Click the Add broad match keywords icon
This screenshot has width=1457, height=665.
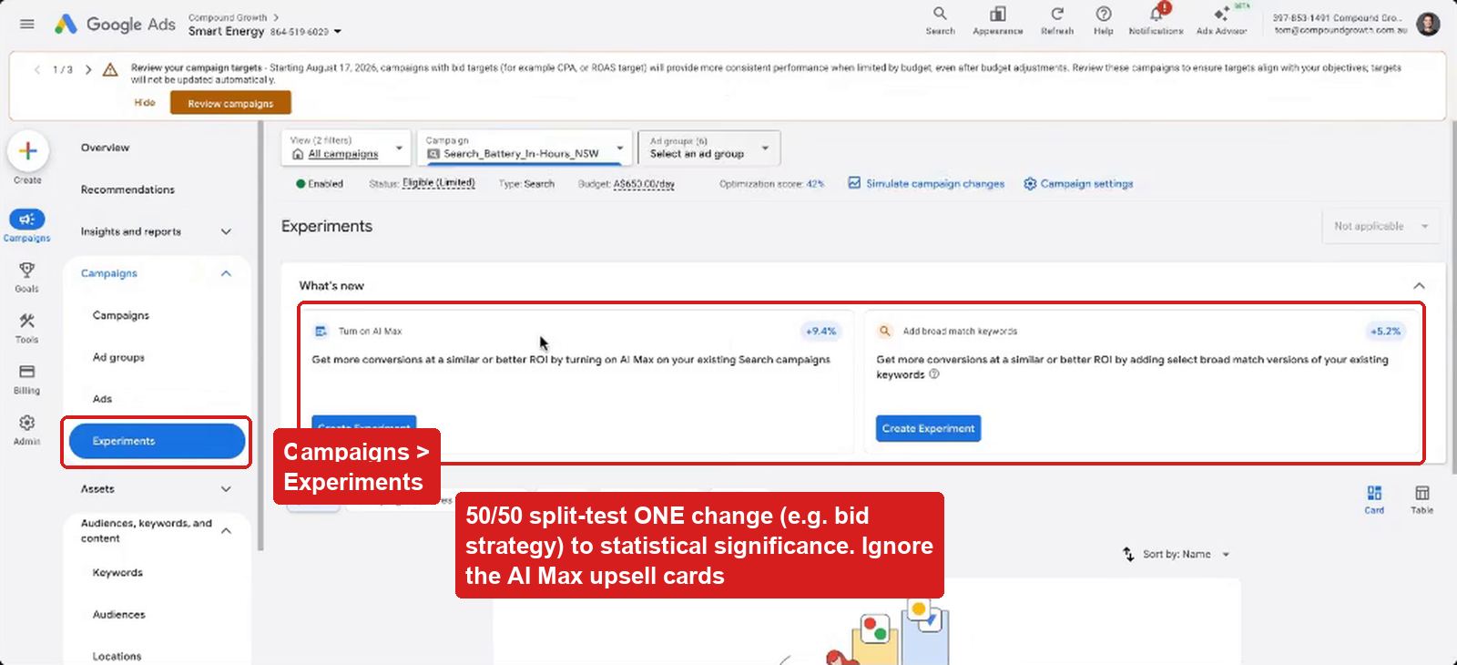click(x=884, y=332)
